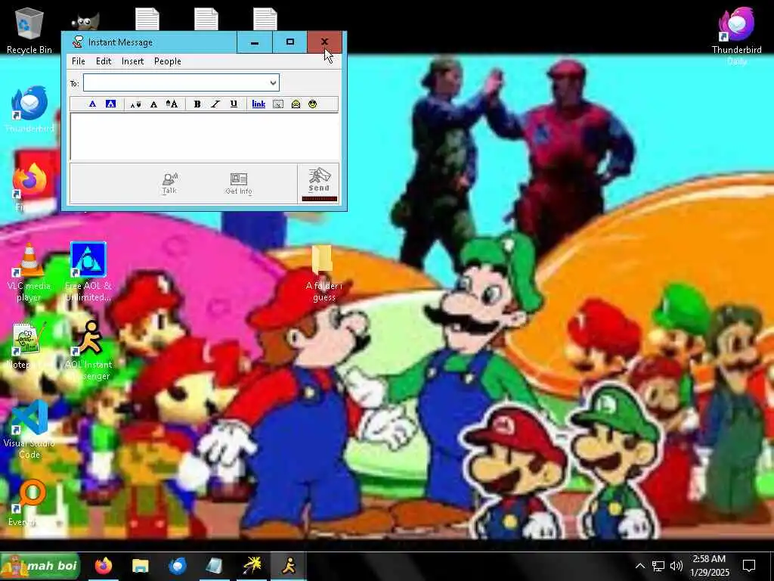The image size is (774, 581).
Task: Select the Visual Studio Code shortcut
Action: [x=29, y=430]
